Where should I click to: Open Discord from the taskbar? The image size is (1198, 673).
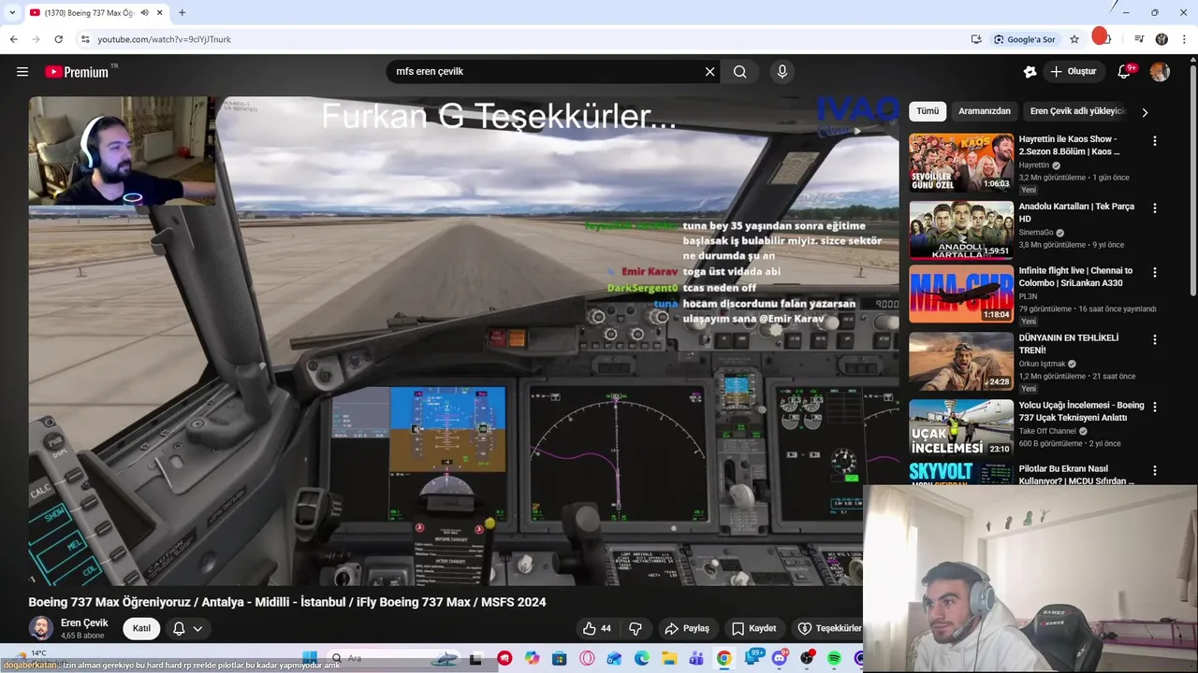coord(780,658)
